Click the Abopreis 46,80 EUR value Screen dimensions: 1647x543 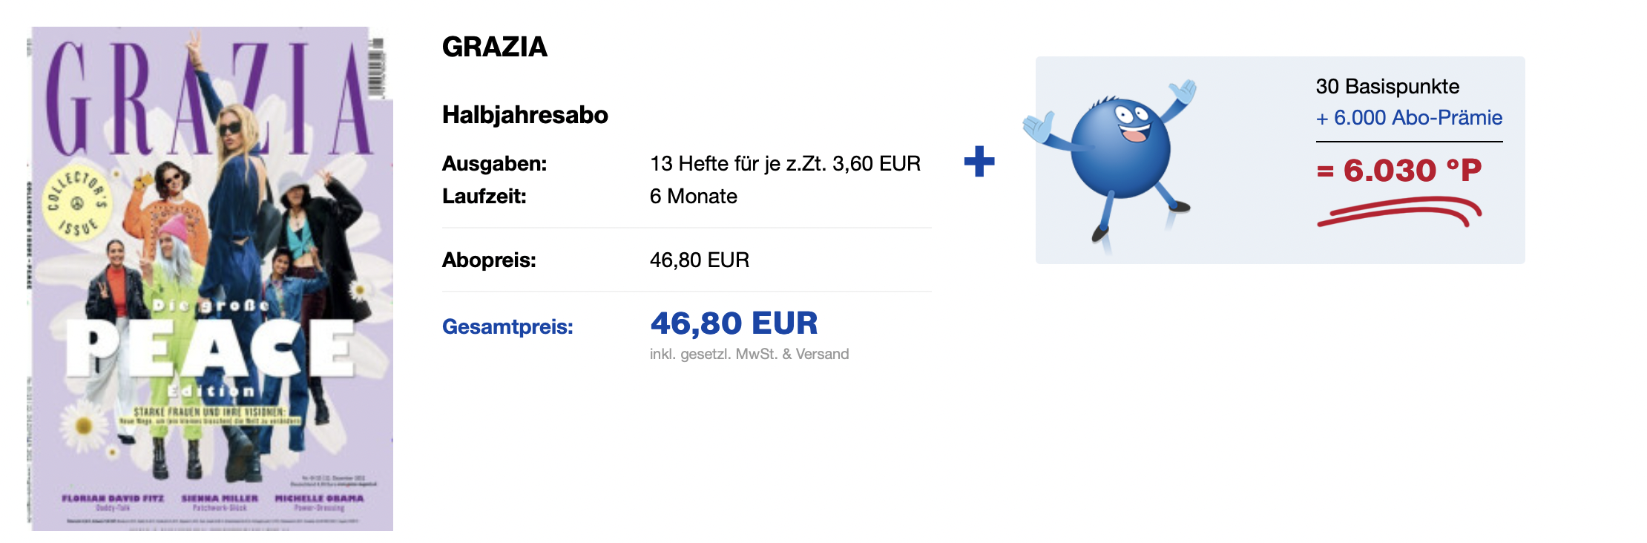[x=699, y=260]
